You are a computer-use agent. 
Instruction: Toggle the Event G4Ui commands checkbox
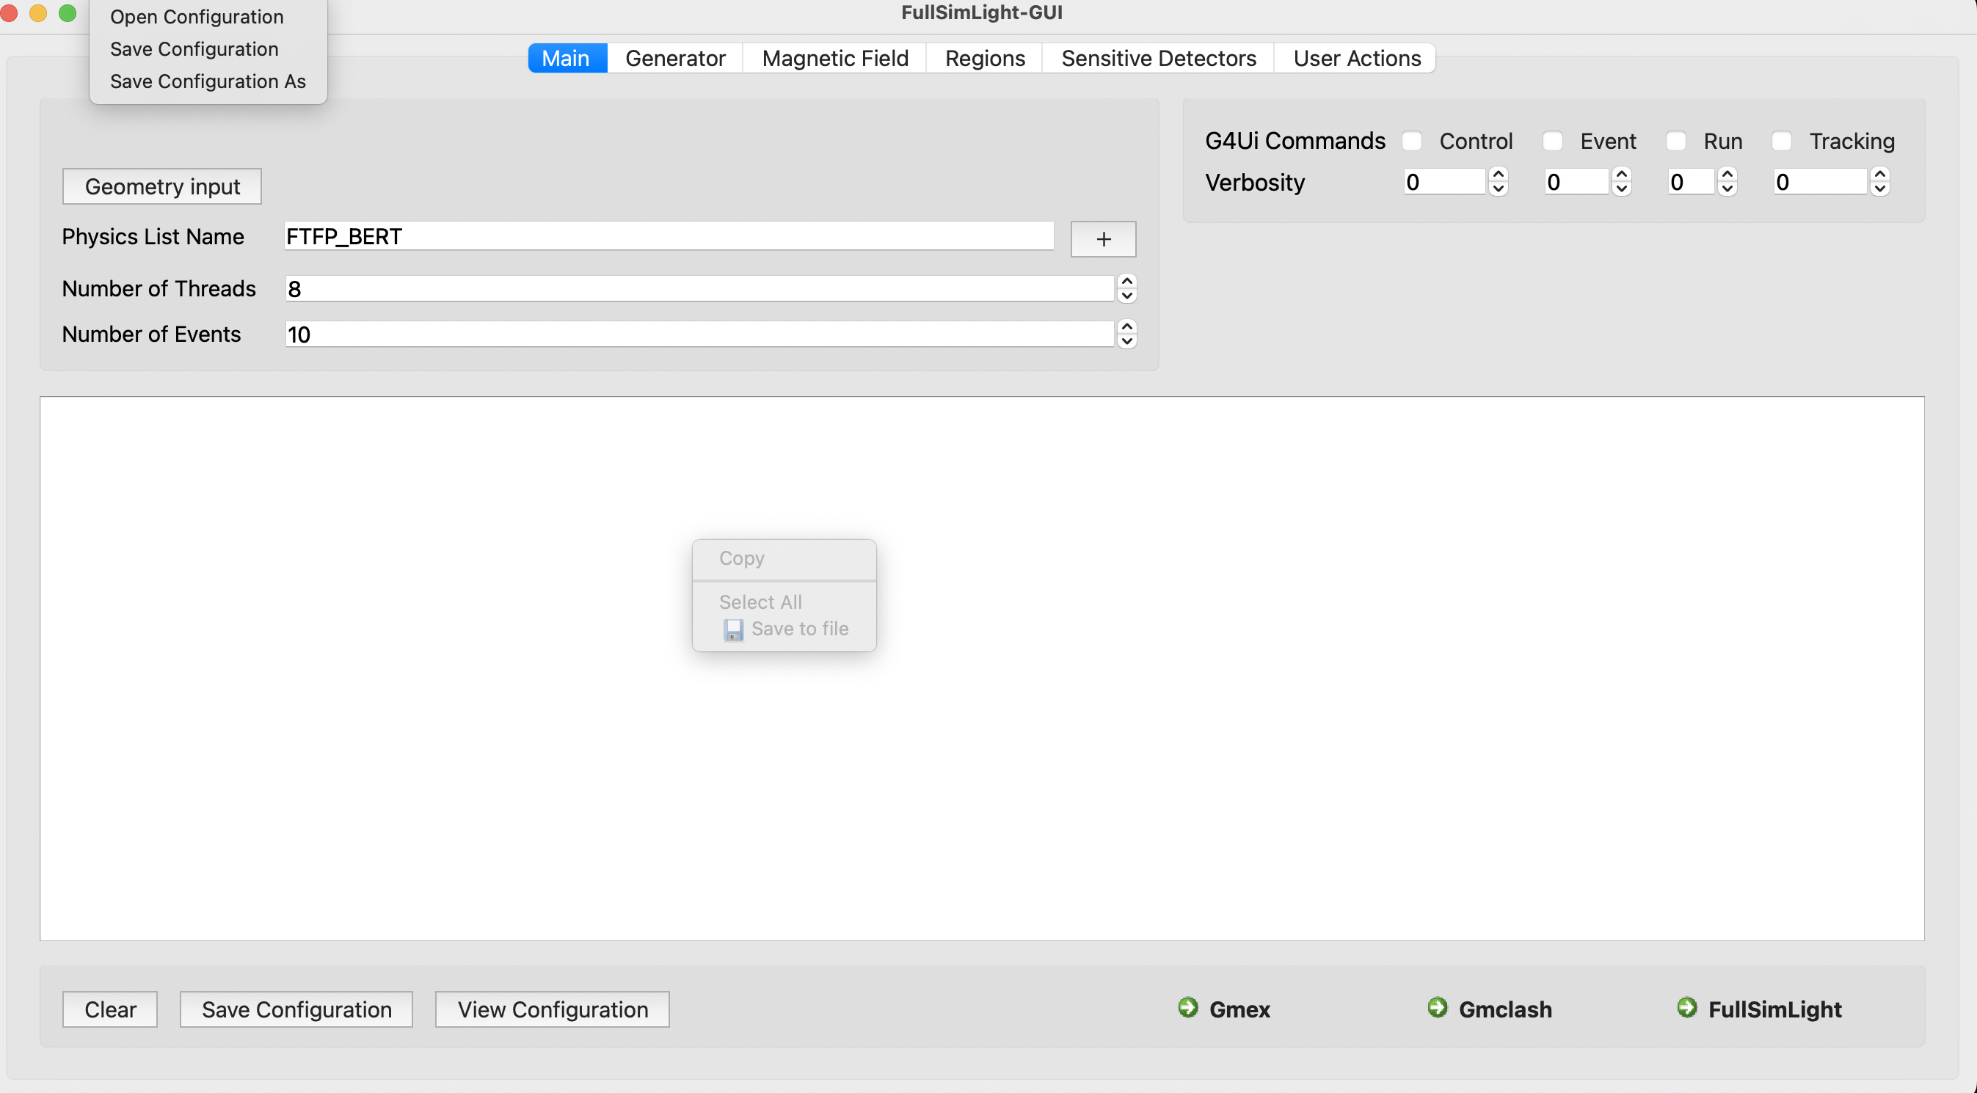pos(1552,141)
